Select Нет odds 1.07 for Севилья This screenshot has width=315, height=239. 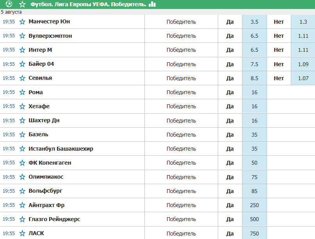pos(303,78)
